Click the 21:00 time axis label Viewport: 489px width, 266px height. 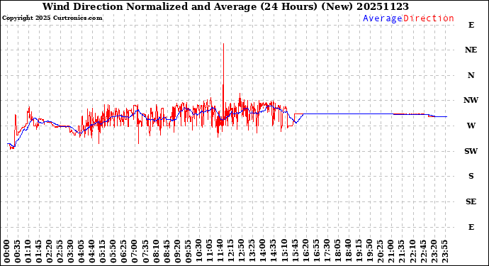click(x=391, y=251)
